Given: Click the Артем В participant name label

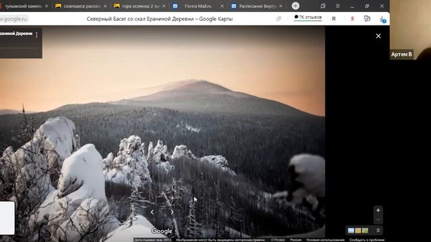Looking at the screenshot, I should point(401,54).
